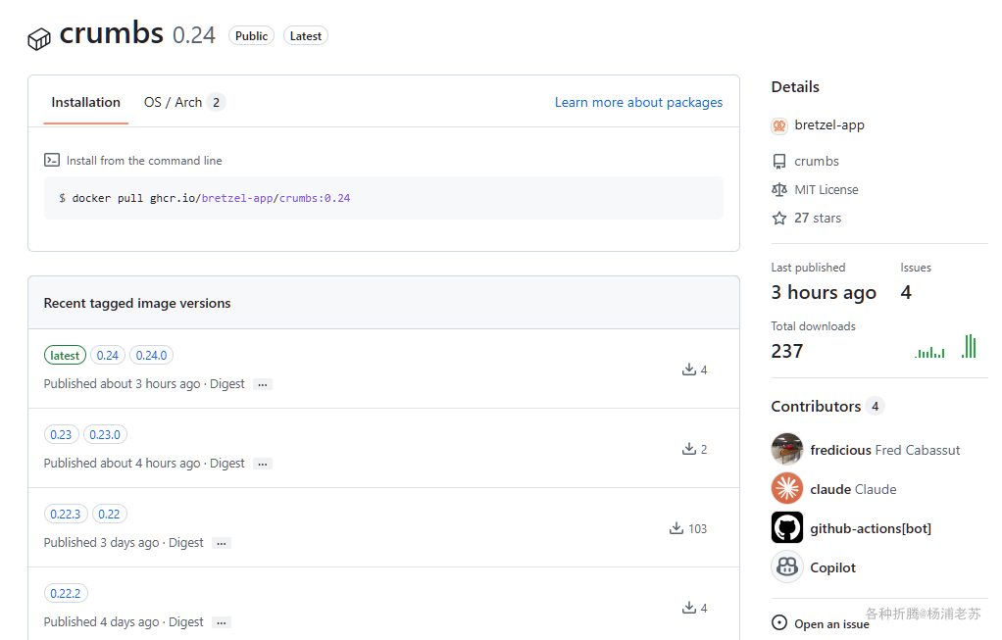Click the Public badge
The height and width of the screenshot is (640, 1002).
coord(251,35)
